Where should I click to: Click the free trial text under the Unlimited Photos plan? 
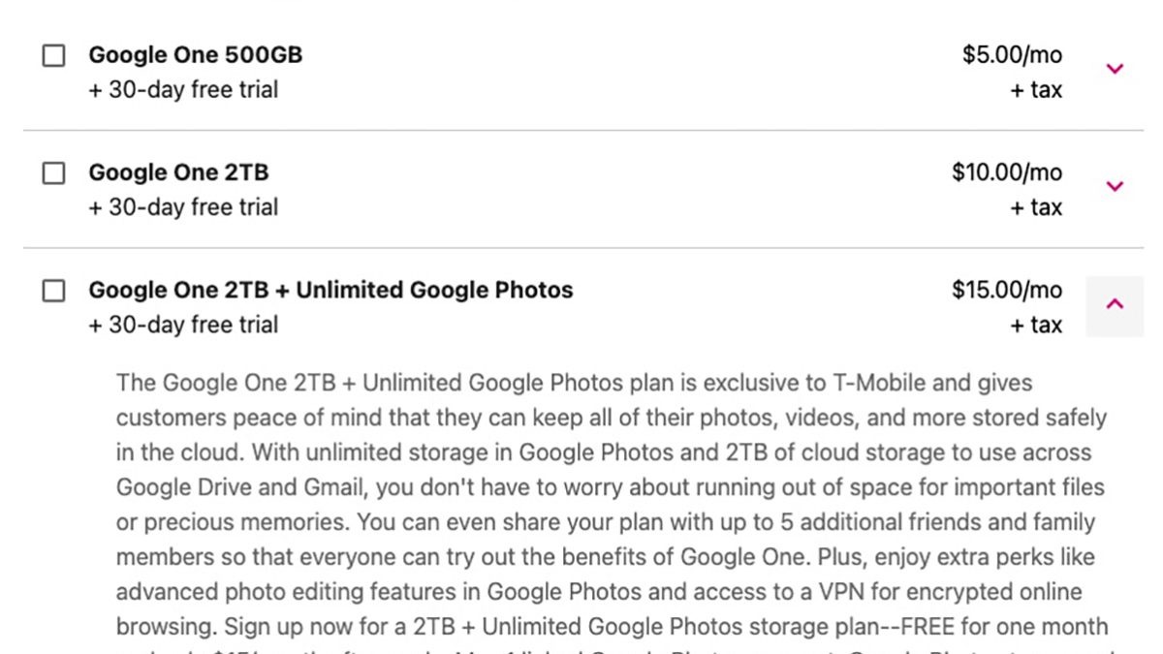coord(183,325)
